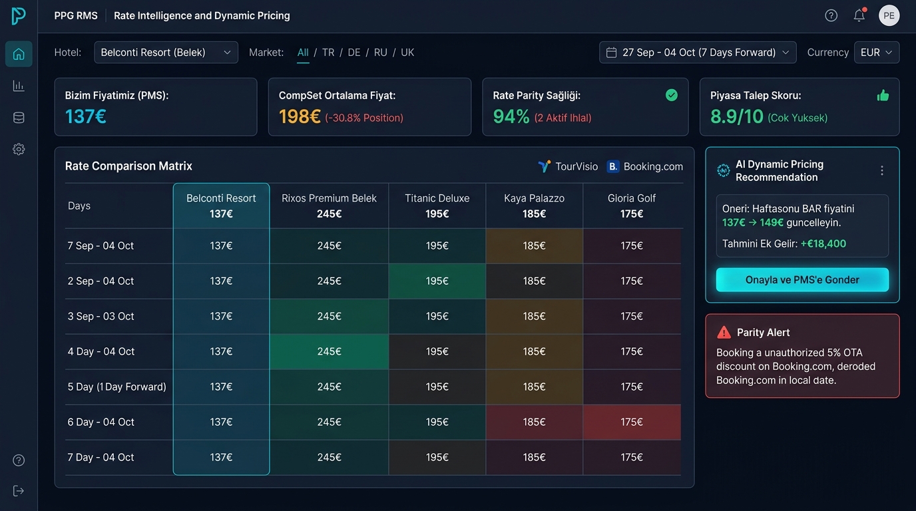Viewport: 916px width, 511px height.
Task: Click the red 175€ Gloria Golf 6 Day cell
Action: pyautogui.click(x=632, y=422)
